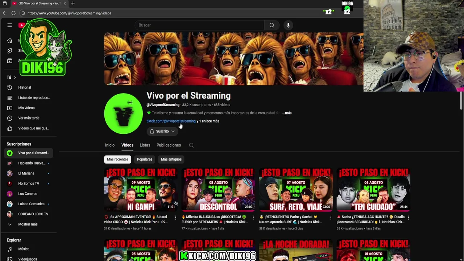Open Hablando Hueva subscription channel
This screenshot has width=464, height=261.
click(x=28, y=163)
